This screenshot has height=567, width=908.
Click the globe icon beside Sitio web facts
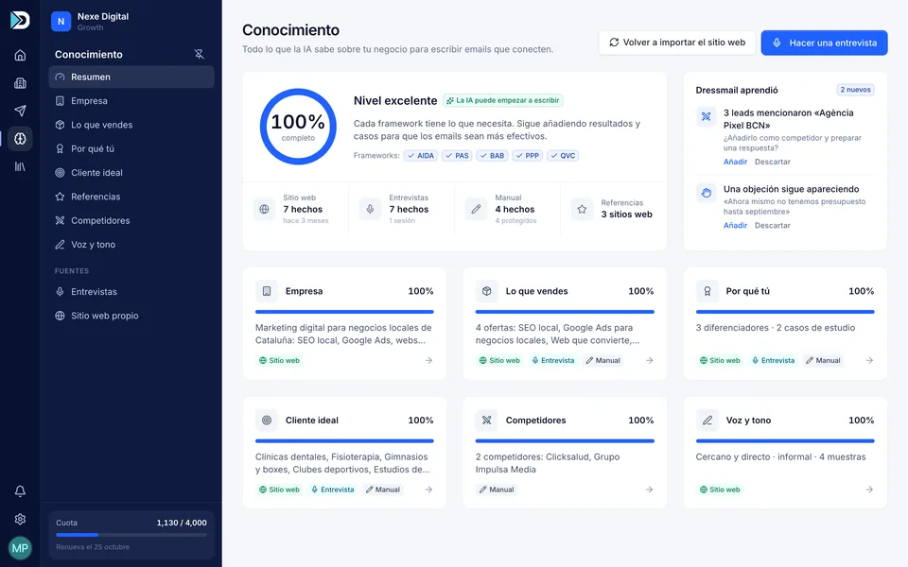(264, 209)
